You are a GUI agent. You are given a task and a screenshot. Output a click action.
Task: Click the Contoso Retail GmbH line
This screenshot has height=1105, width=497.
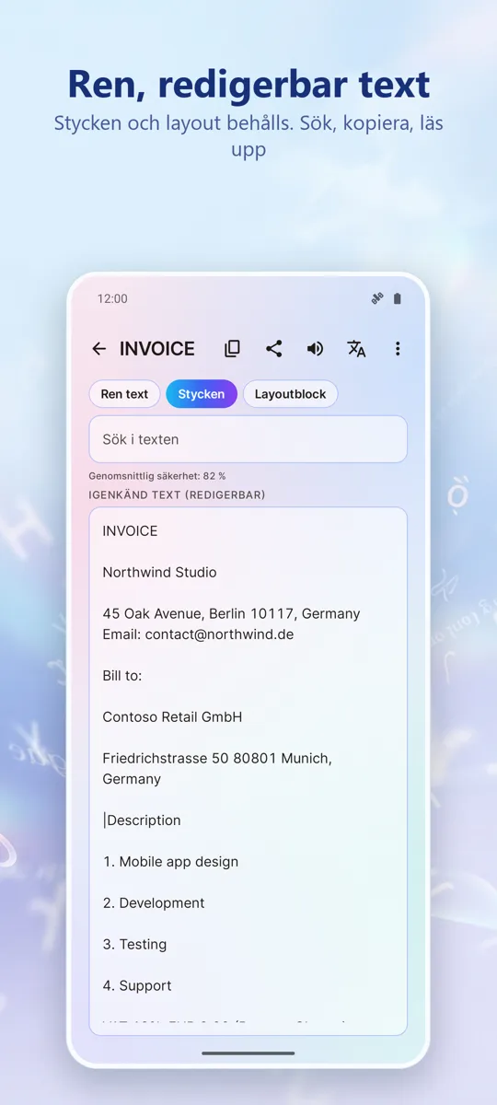172,716
